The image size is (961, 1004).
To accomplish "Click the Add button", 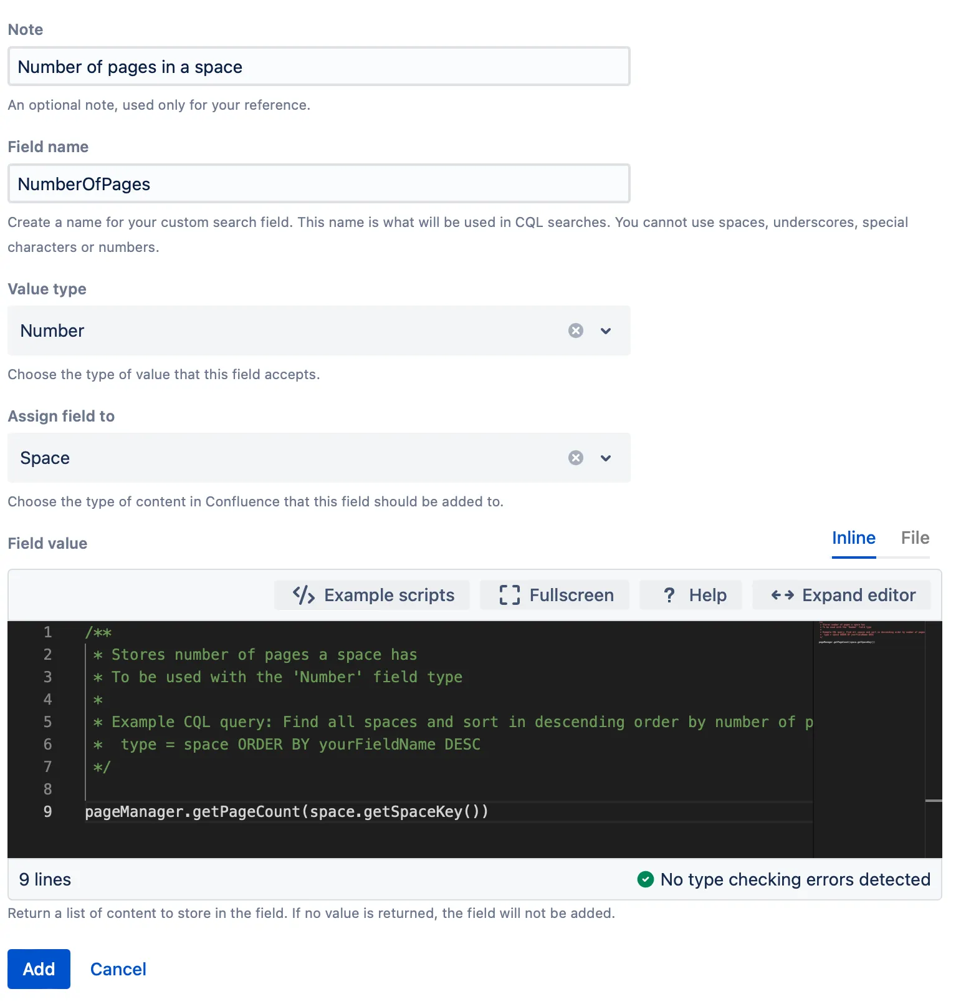I will pyautogui.click(x=39, y=969).
